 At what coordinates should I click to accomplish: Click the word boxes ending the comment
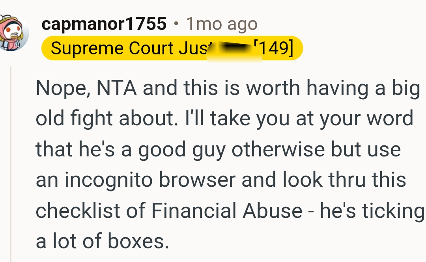[141, 242]
